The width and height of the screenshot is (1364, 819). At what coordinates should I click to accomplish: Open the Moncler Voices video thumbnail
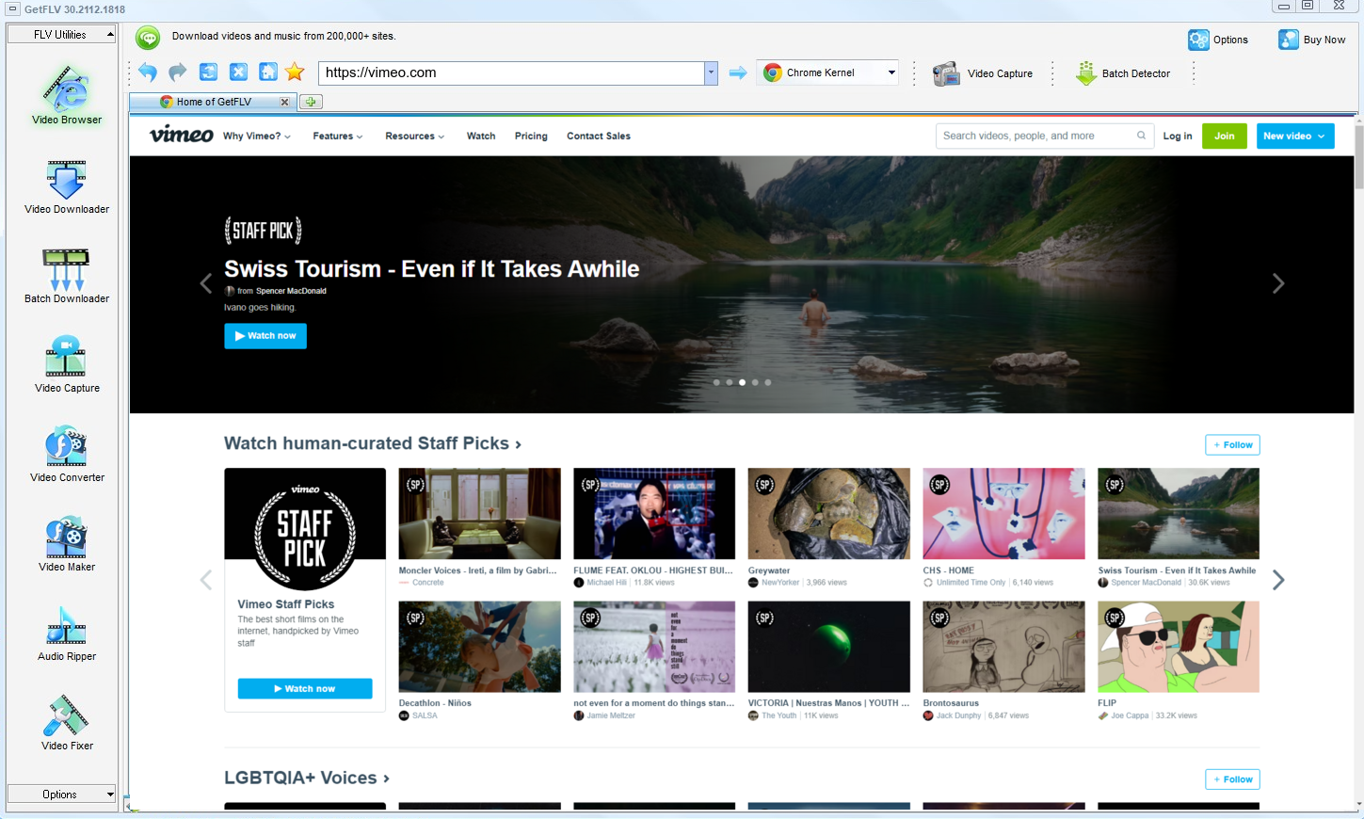[x=479, y=514]
